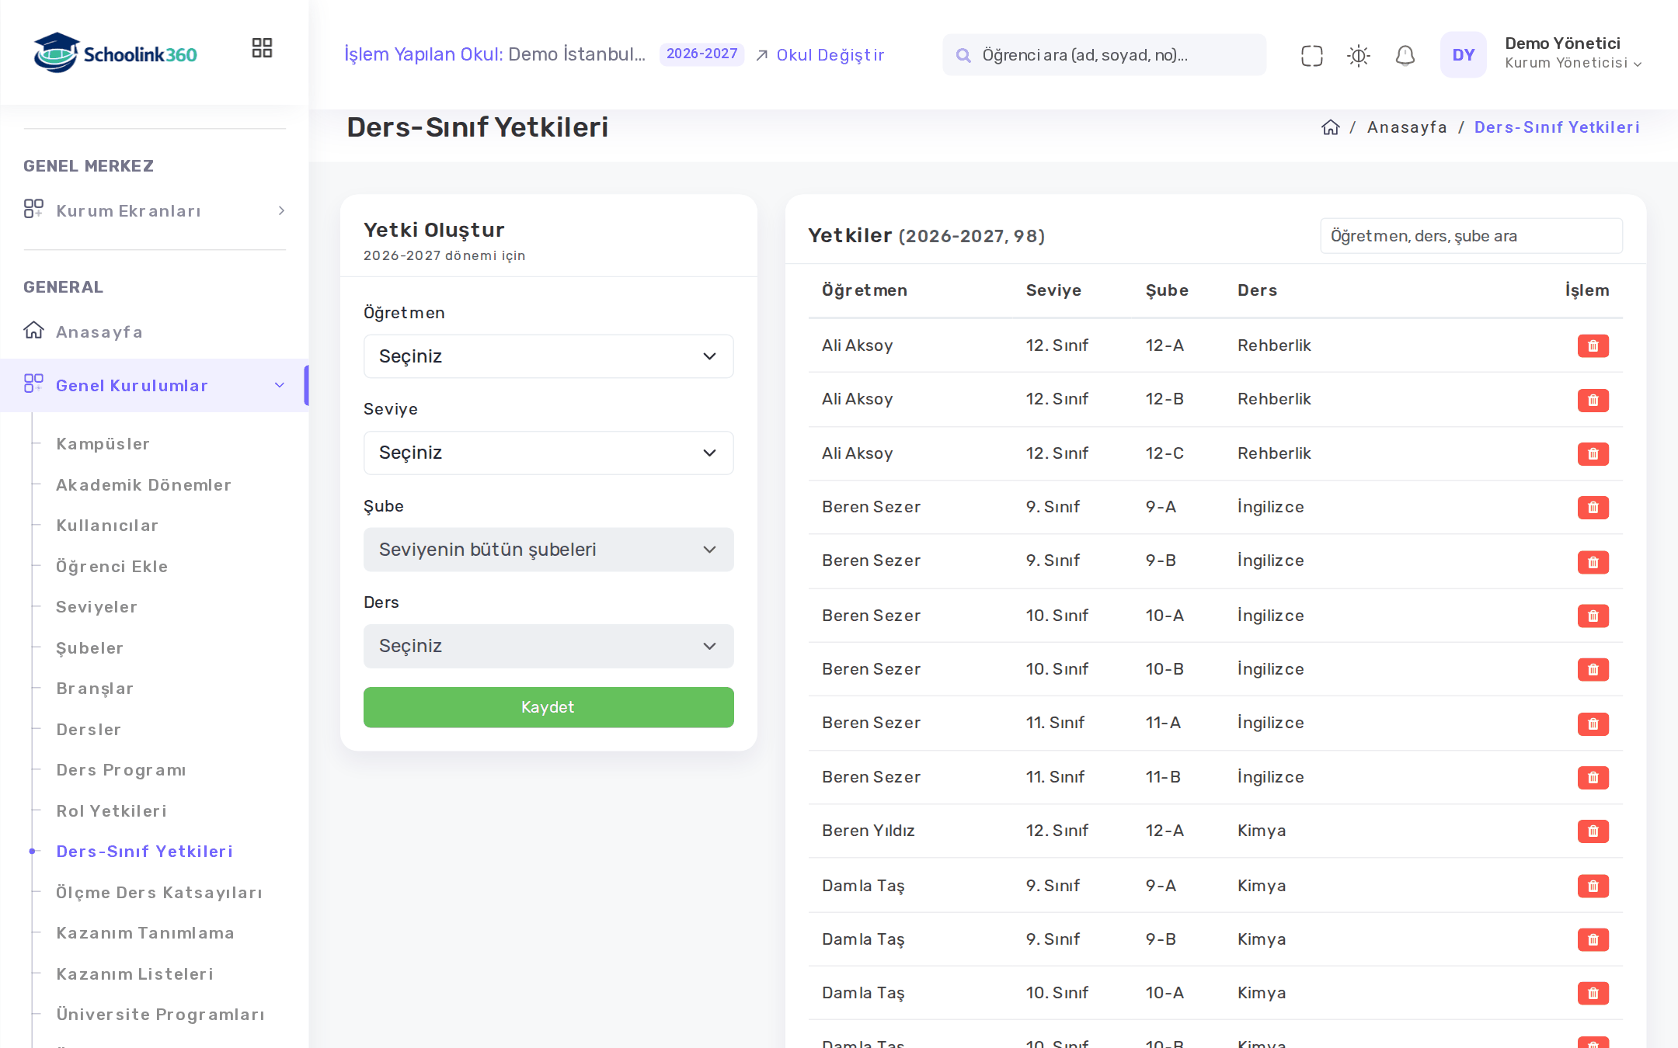Click the 2026-2027 period badge
Viewport: 1678px width, 1048px height.
click(701, 54)
